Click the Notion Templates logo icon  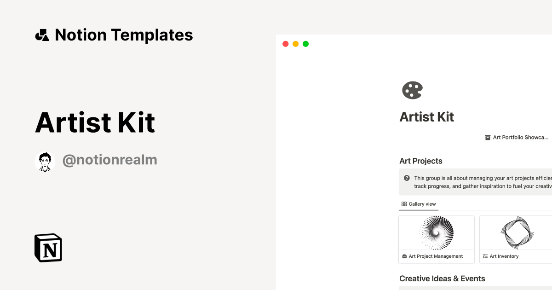pos(42,35)
